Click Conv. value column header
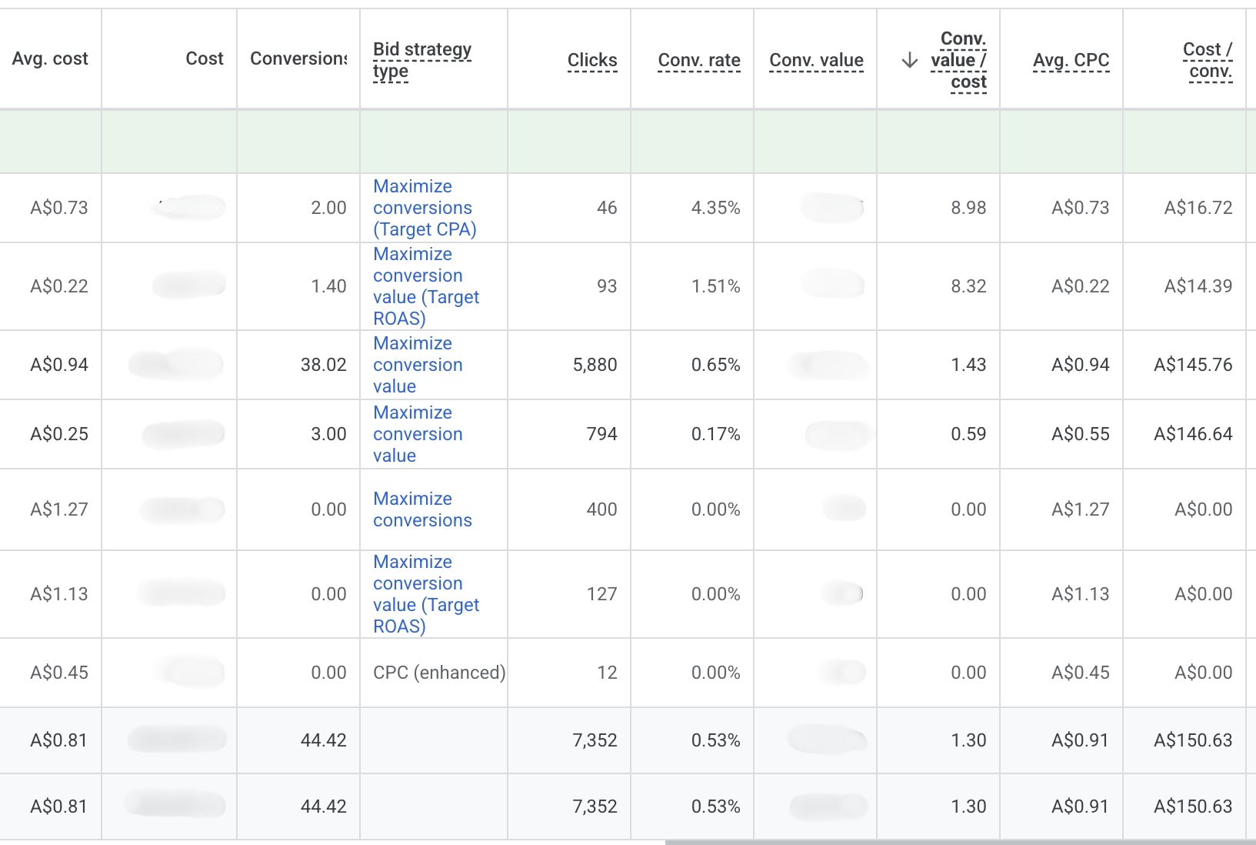 click(x=816, y=60)
